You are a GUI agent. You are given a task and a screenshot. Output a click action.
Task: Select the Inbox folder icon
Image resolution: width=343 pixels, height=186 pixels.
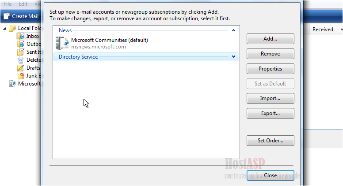tap(21, 36)
